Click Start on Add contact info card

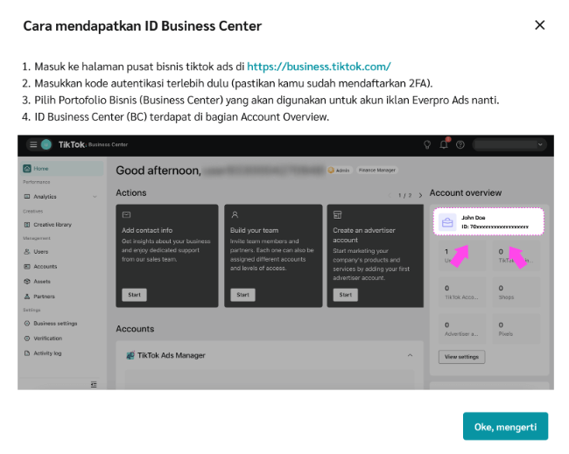tap(134, 295)
